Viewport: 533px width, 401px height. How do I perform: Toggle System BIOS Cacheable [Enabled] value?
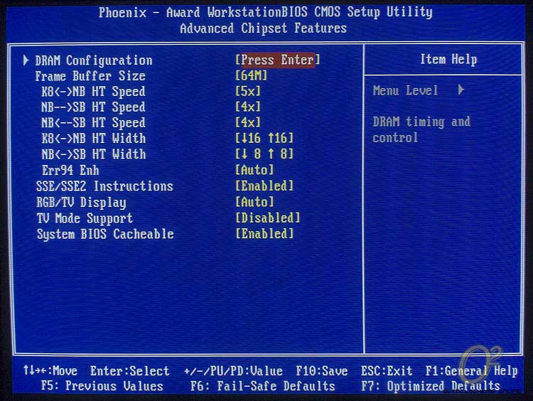264,234
